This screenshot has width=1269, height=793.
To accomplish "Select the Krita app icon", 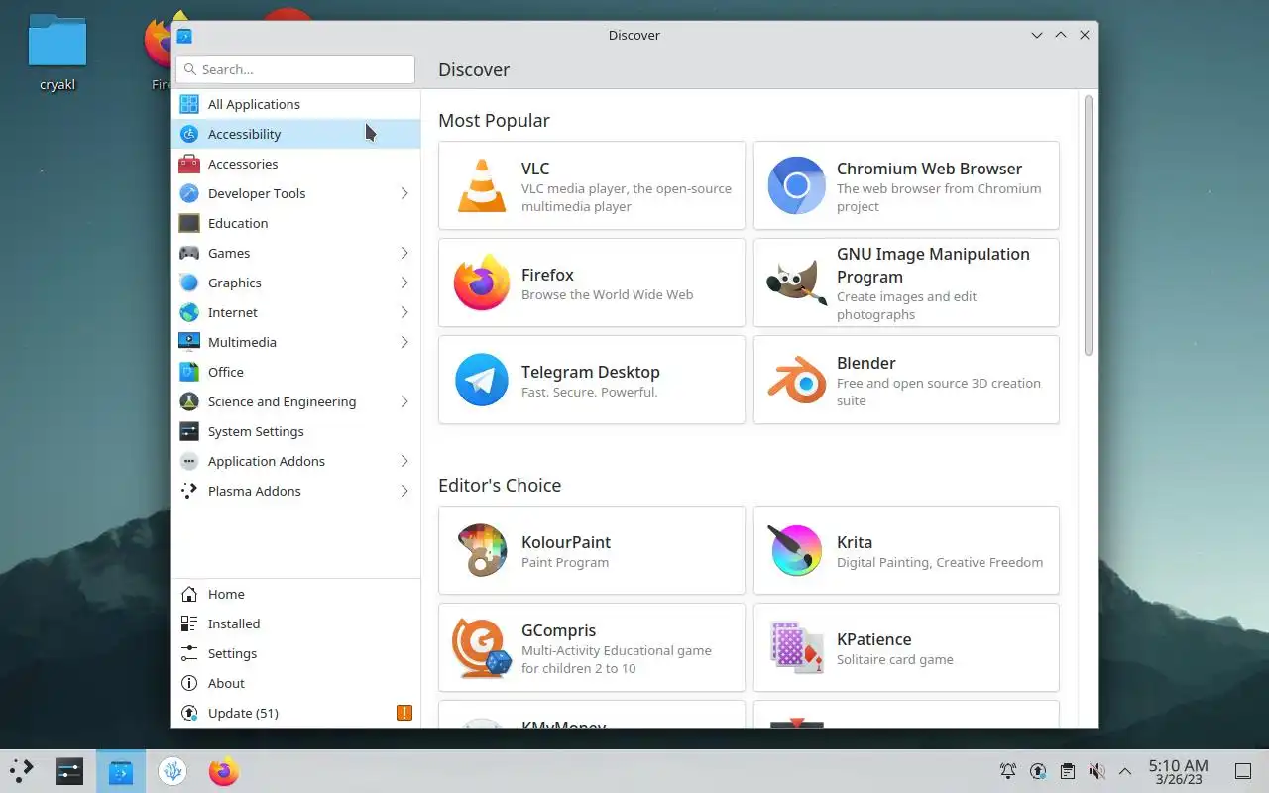I will (796, 550).
